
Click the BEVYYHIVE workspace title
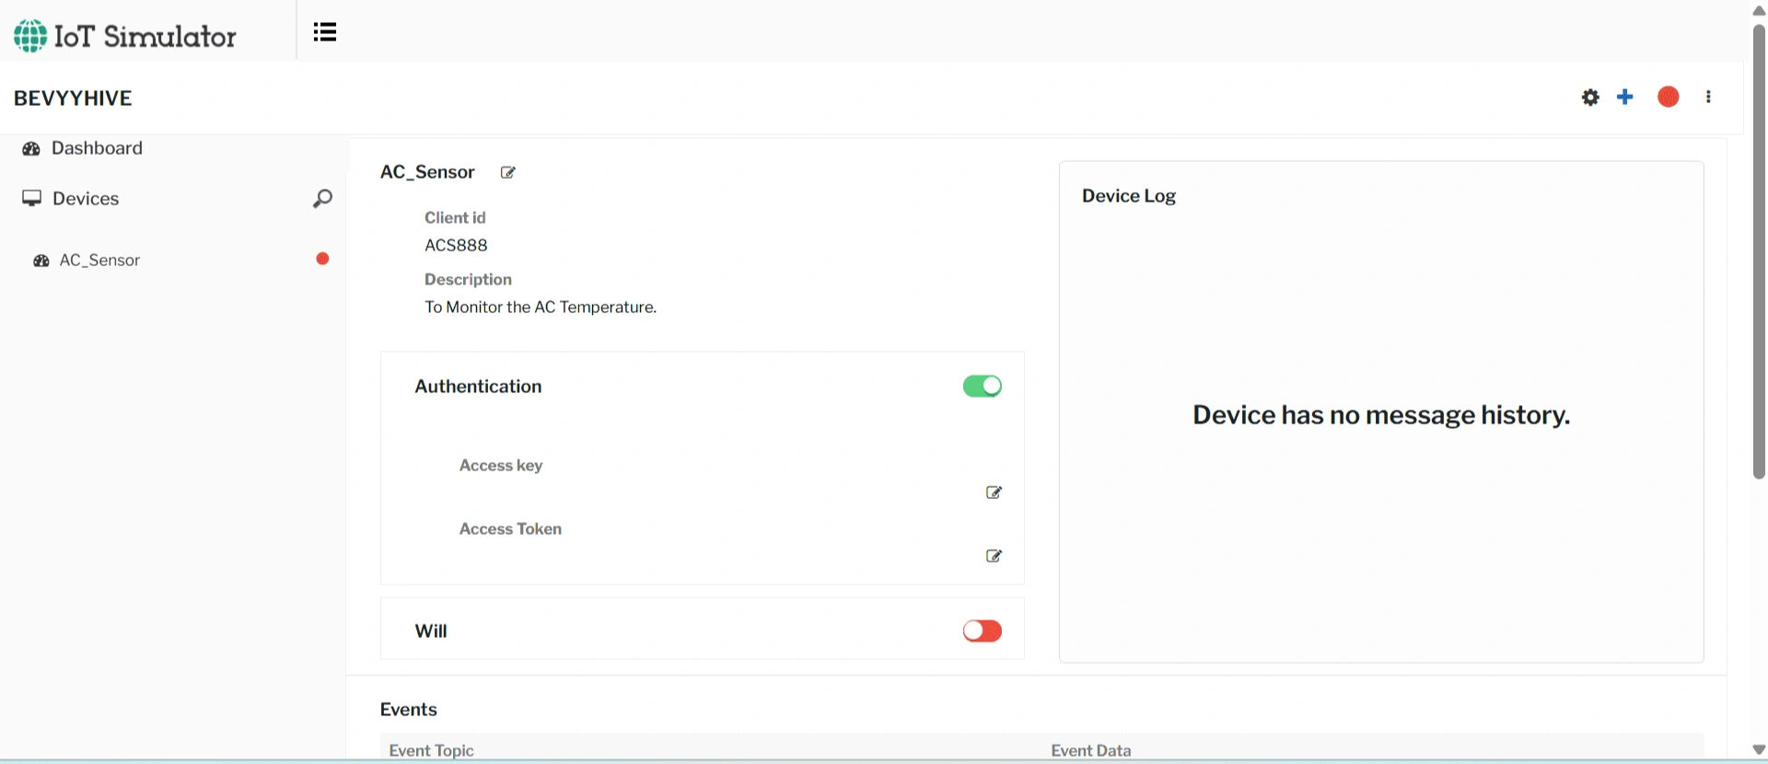(x=73, y=98)
